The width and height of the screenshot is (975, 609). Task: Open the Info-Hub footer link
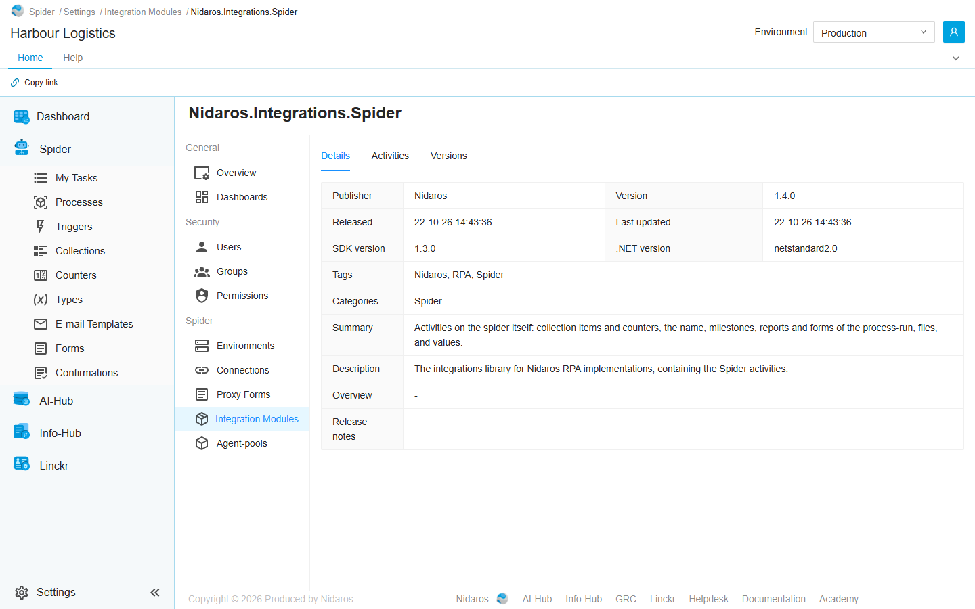tap(584, 599)
